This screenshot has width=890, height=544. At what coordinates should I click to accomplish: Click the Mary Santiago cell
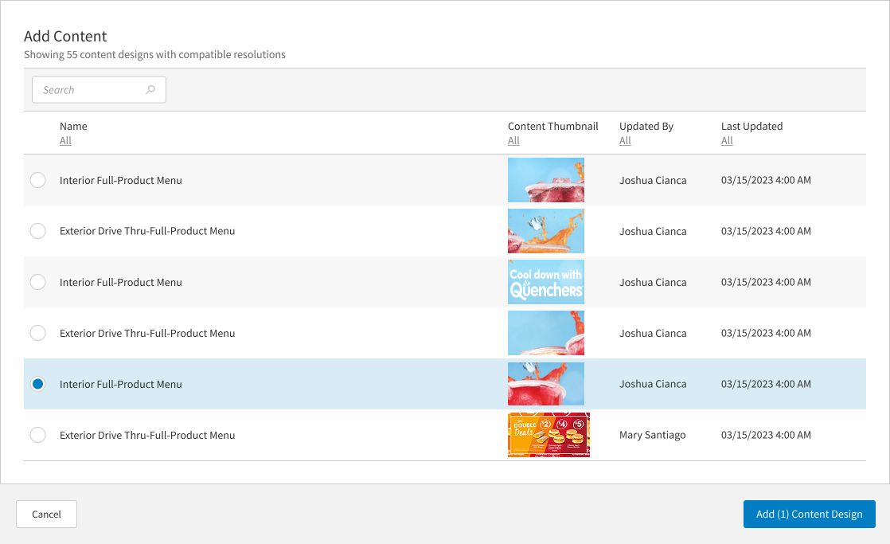click(x=652, y=435)
